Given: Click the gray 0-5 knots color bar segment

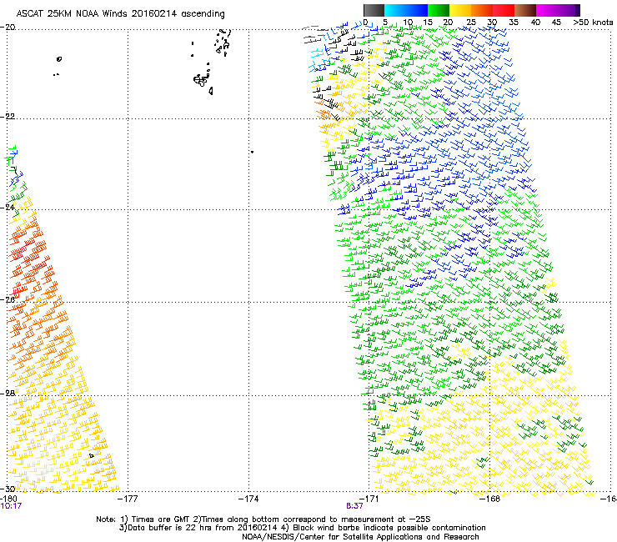Looking at the screenshot, I should [x=374, y=10].
